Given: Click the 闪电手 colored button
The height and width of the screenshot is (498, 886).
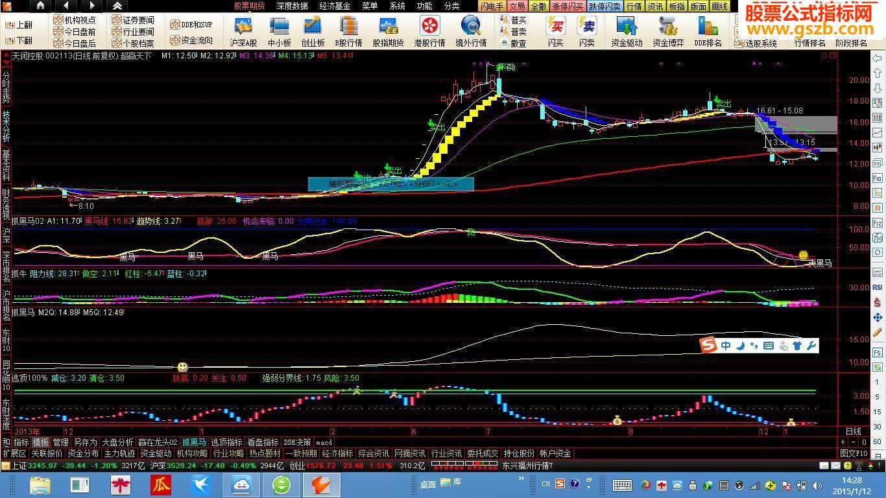Looking at the screenshot, I should coord(492,6).
